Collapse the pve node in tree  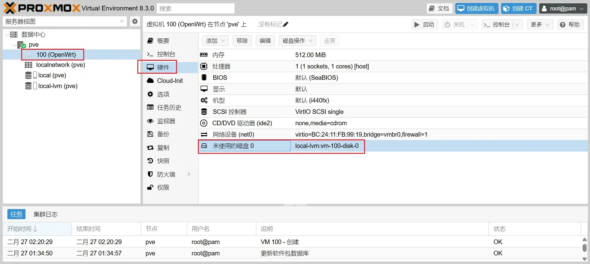(x=14, y=45)
